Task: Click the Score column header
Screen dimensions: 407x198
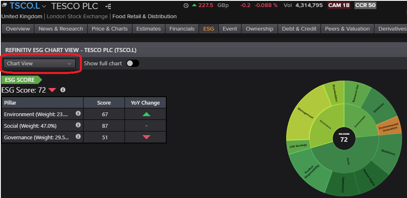Action: [104, 103]
